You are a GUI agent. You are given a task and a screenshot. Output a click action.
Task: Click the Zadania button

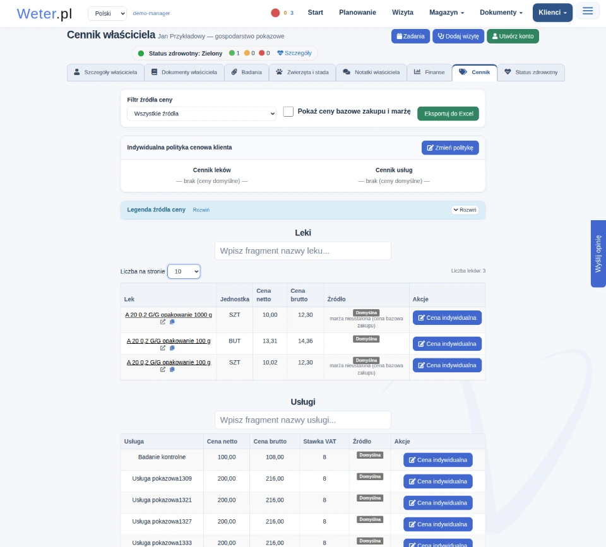(410, 37)
